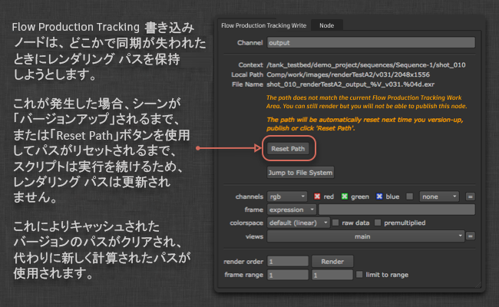Image resolution: width=499 pixels, height=307 pixels.
Task: Click the Local Path value text
Action: [349, 74]
